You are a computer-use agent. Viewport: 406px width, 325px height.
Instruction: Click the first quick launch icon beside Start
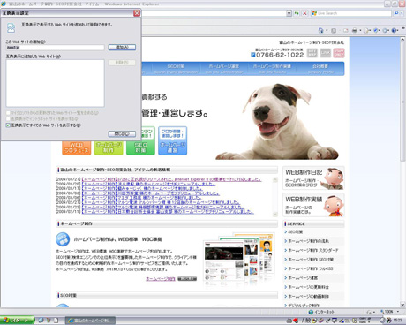(x=41, y=321)
